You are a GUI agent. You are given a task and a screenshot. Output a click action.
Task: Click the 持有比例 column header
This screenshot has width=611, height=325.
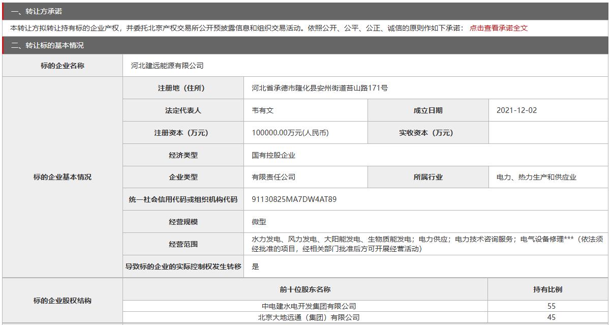(x=547, y=289)
